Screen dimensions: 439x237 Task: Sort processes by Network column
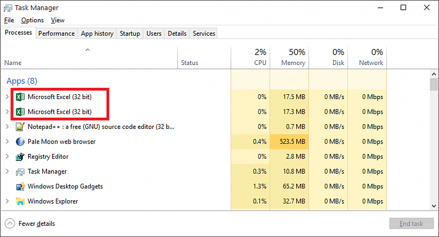pos(367,58)
